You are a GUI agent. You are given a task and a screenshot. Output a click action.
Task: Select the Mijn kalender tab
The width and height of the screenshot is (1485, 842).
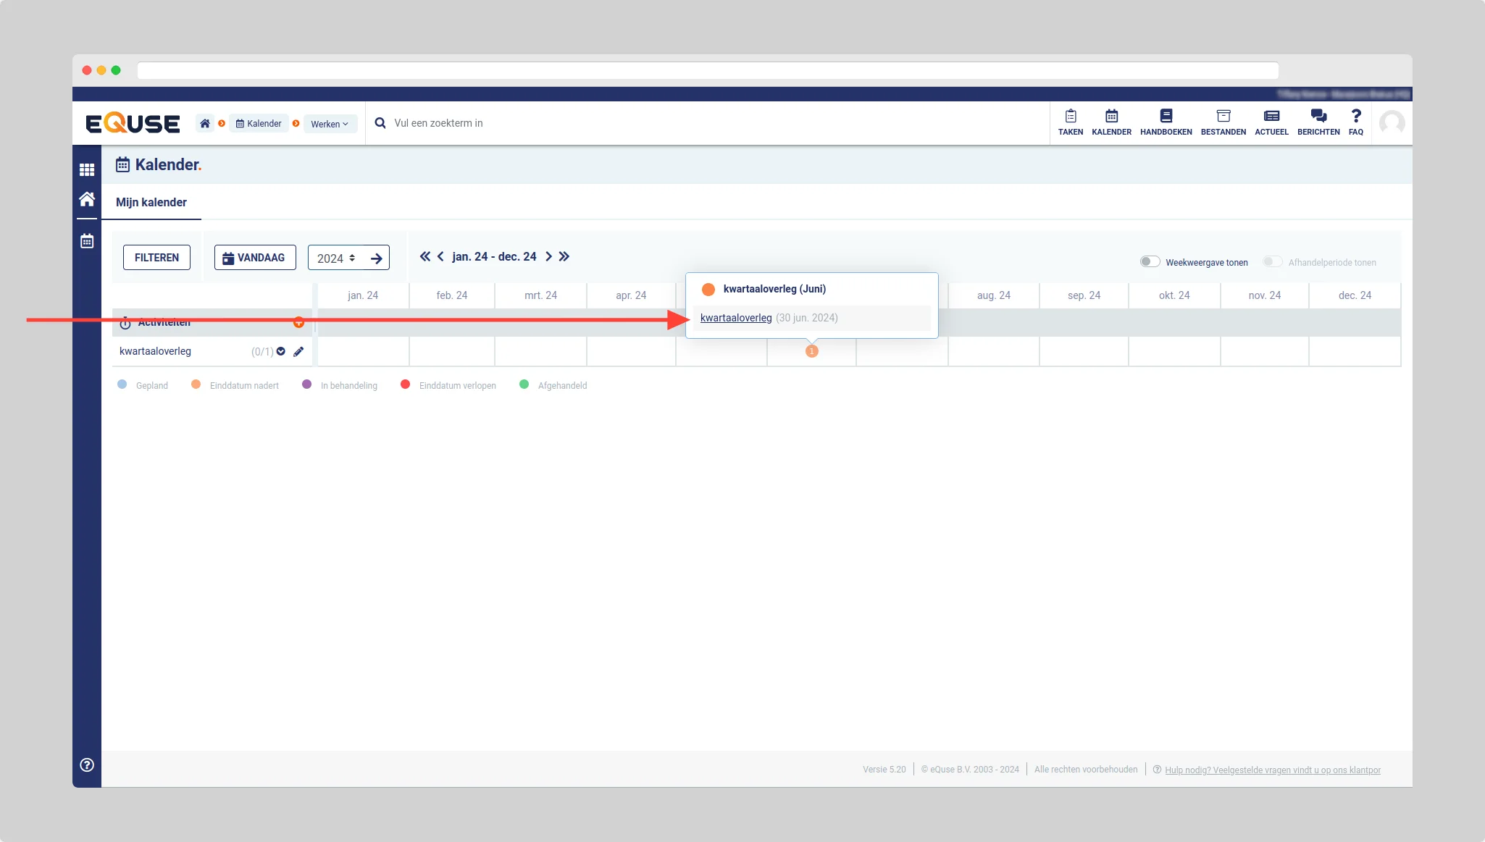pyautogui.click(x=151, y=203)
